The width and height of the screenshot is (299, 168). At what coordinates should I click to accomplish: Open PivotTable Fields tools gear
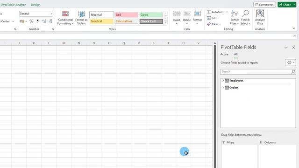coord(291,63)
